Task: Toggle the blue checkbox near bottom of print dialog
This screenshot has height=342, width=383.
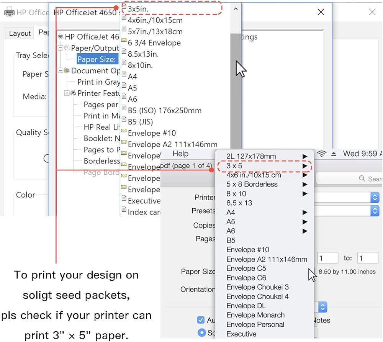Action: click(201, 320)
